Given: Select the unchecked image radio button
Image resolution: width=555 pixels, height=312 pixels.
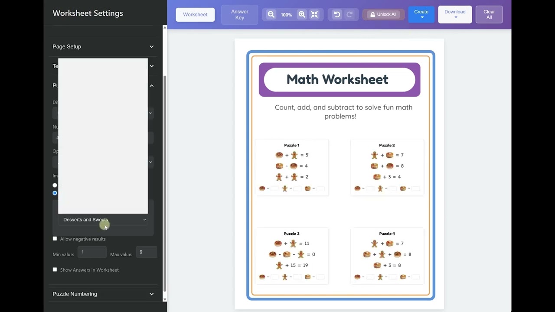Looking at the screenshot, I should click(x=55, y=185).
